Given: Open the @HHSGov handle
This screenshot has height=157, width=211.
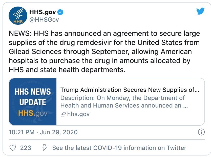Looking at the screenshot, I should tap(44, 20).
